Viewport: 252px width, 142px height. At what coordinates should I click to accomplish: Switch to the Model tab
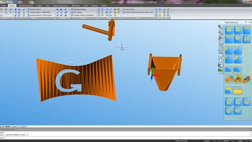7,127
